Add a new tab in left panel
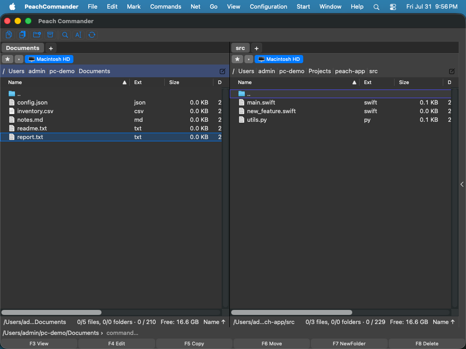Viewport: 466px width, 349px height. click(x=51, y=48)
